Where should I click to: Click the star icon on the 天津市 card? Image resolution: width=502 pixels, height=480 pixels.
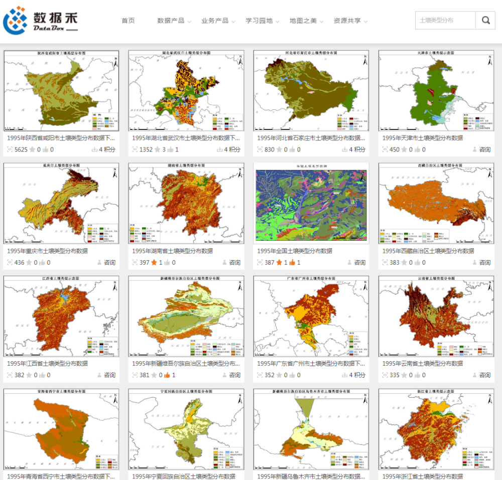404,149
